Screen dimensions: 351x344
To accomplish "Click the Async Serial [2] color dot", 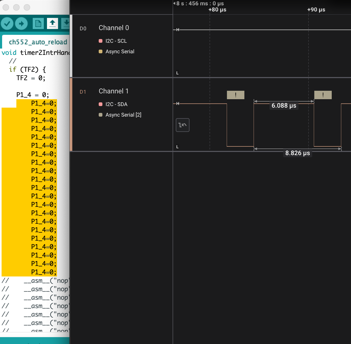I will point(101,115).
